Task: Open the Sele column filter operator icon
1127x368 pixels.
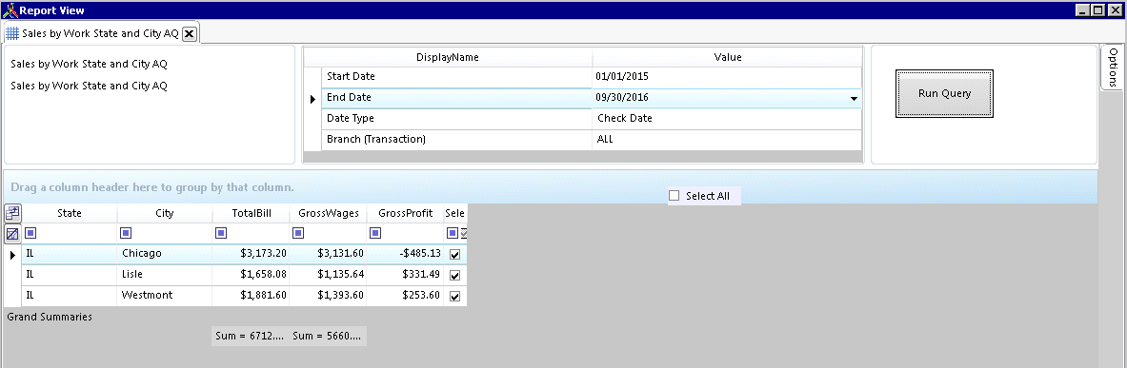Action: (x=453, y=232)
